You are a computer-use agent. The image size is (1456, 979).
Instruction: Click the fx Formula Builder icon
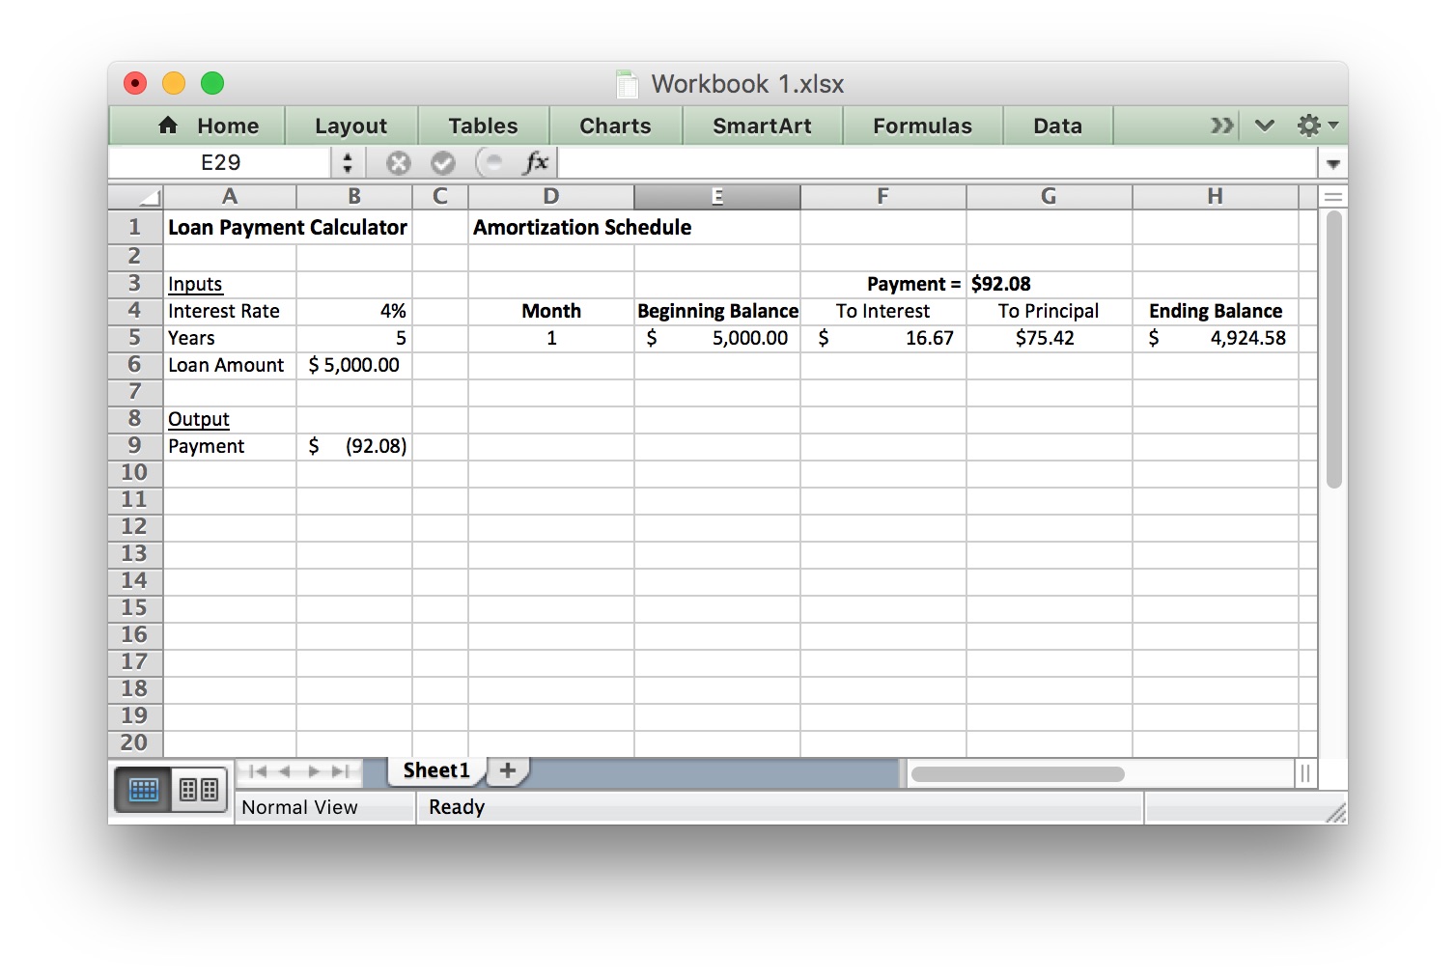tap(535, 163)
